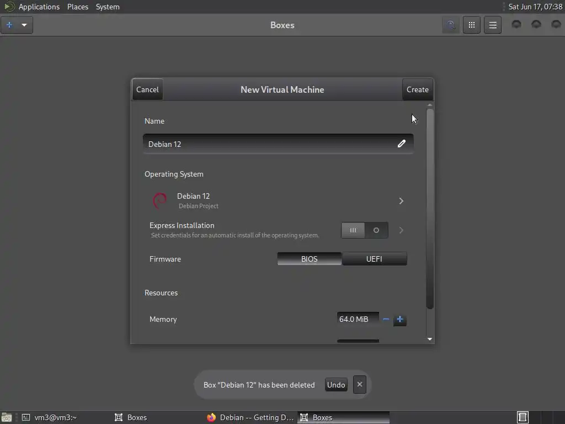Dismiss the deleted box notification
This screenshot has height=424, width=565.
click(x=360, y=385)
